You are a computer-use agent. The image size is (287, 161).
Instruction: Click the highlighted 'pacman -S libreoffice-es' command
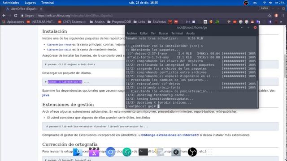click(65, 82)
